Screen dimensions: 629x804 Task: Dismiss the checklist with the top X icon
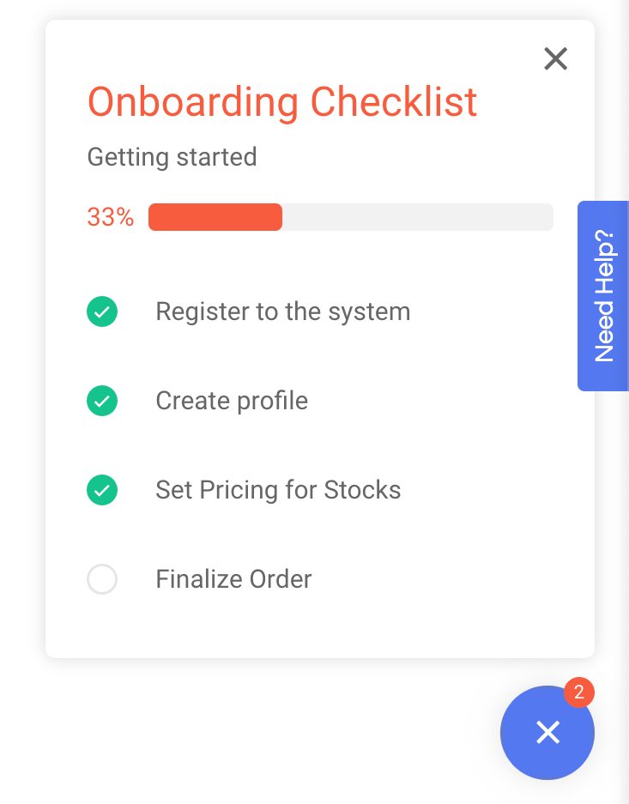(555, 58)
